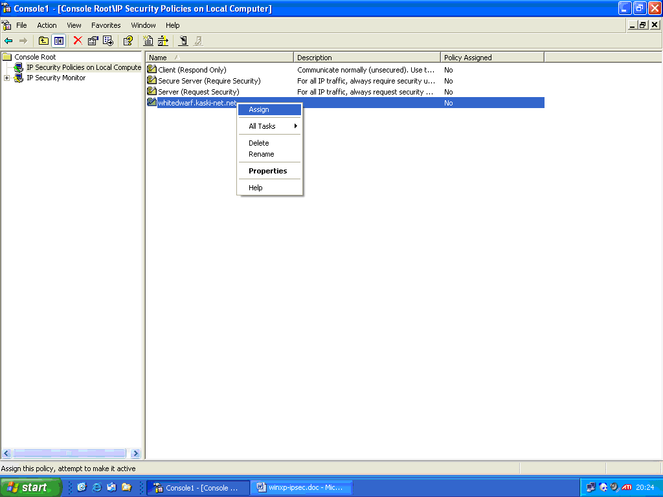The image size is (663, 497).
Task: Expand the IP Security Monitor node
Action: tap(6, 78)
